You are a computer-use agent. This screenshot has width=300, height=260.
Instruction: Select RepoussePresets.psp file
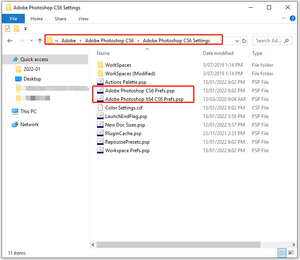tap(127, 142)
